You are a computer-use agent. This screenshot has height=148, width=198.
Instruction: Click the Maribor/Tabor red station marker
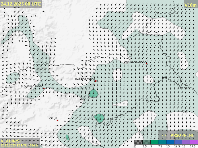(96, 81)
